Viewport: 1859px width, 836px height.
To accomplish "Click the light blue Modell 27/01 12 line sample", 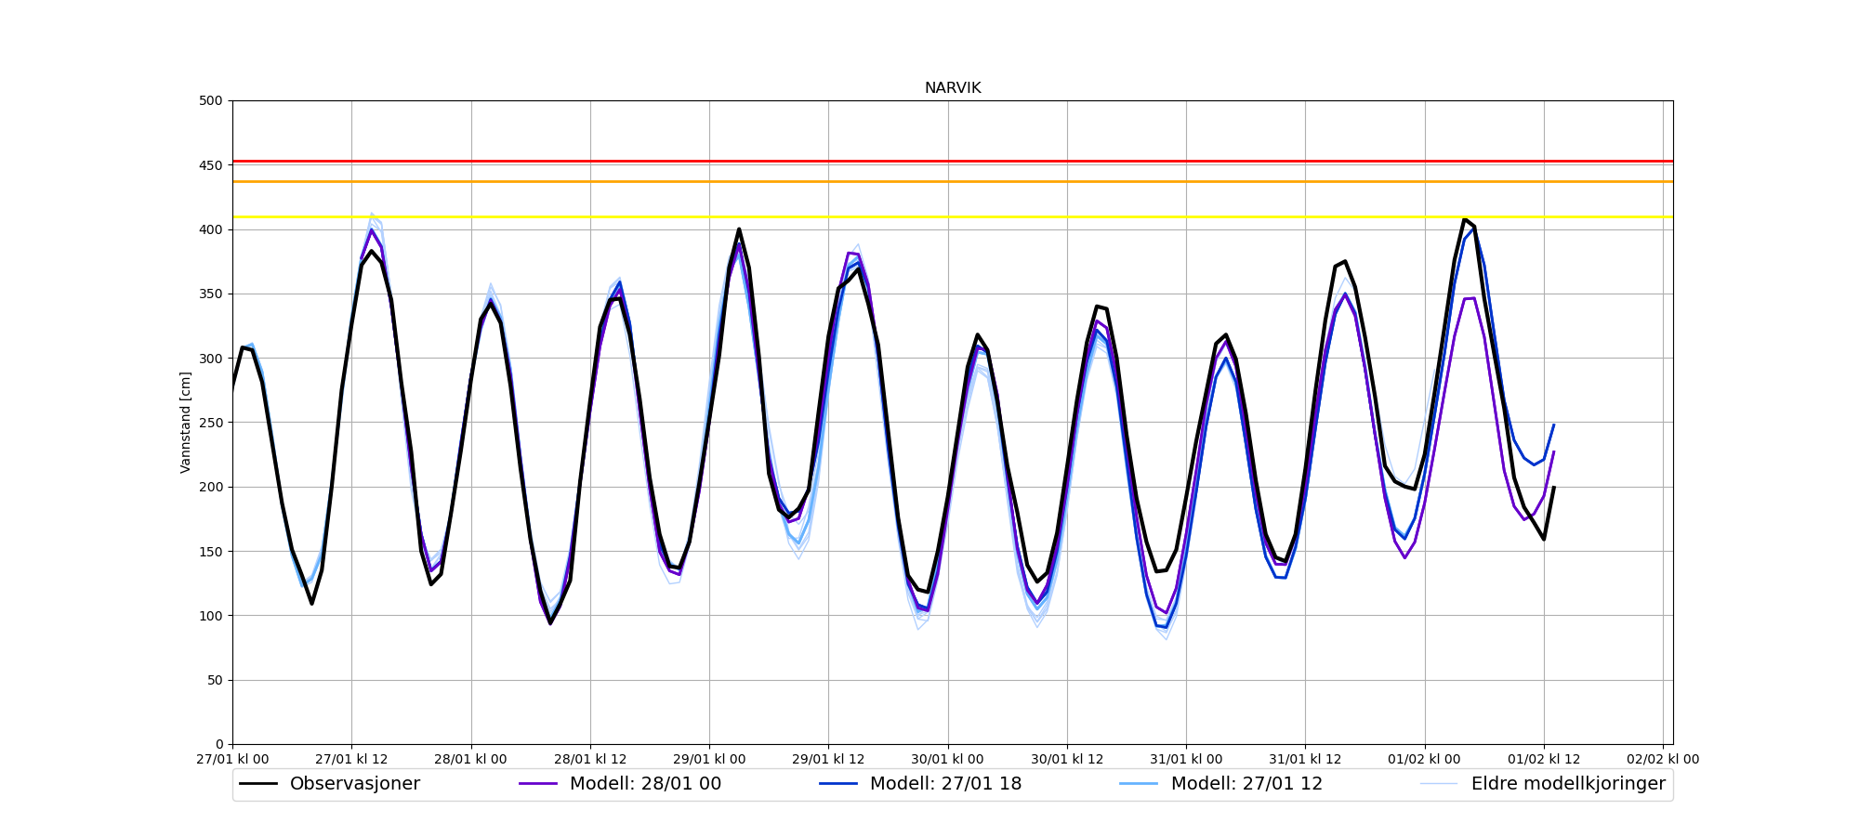I will coord(1140,784).
